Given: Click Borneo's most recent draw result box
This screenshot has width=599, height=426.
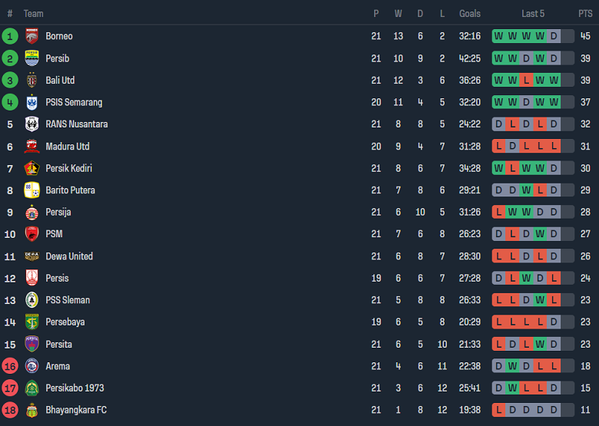Looking at the screenshot, I should [554, 36].
